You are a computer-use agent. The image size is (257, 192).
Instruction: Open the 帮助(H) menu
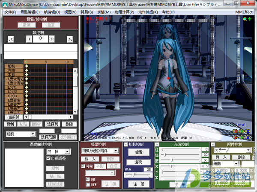(168, 12)
